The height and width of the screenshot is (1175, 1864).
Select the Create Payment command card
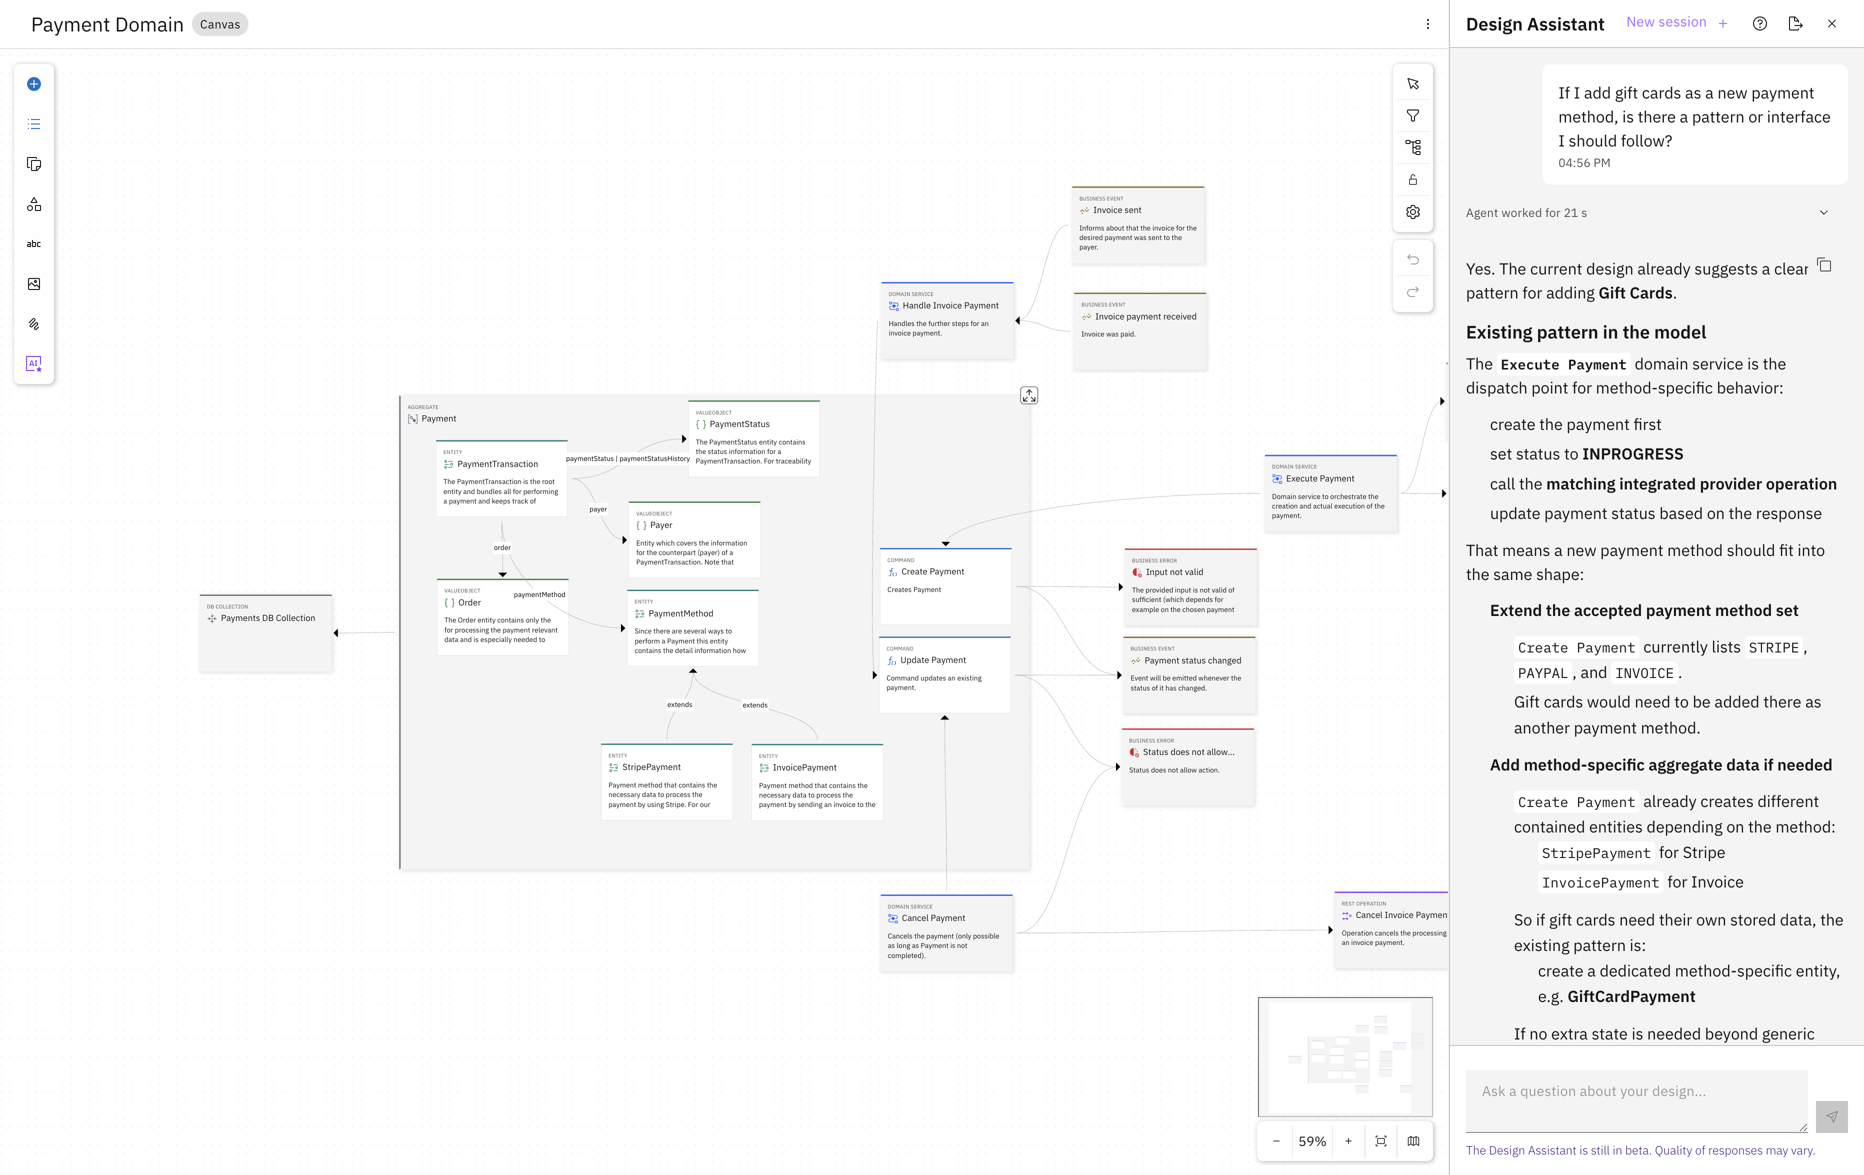tap(945, 586)
